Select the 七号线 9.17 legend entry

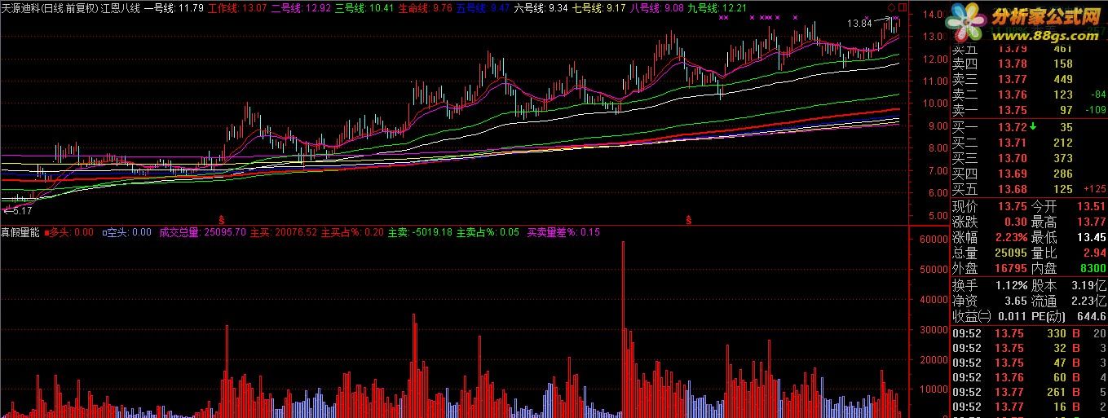[600, 8]
